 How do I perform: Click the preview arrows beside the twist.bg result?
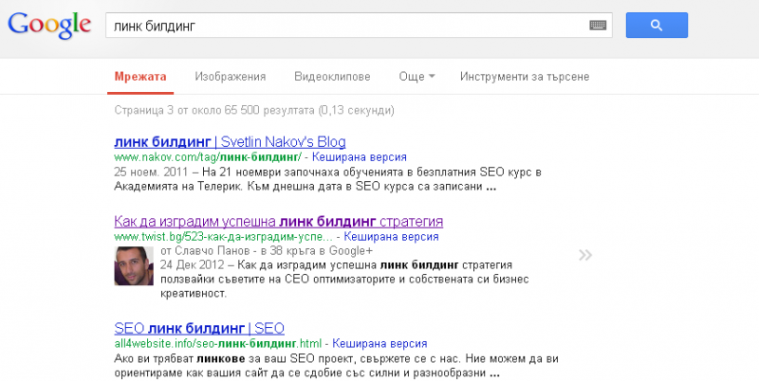click(585, 254)
